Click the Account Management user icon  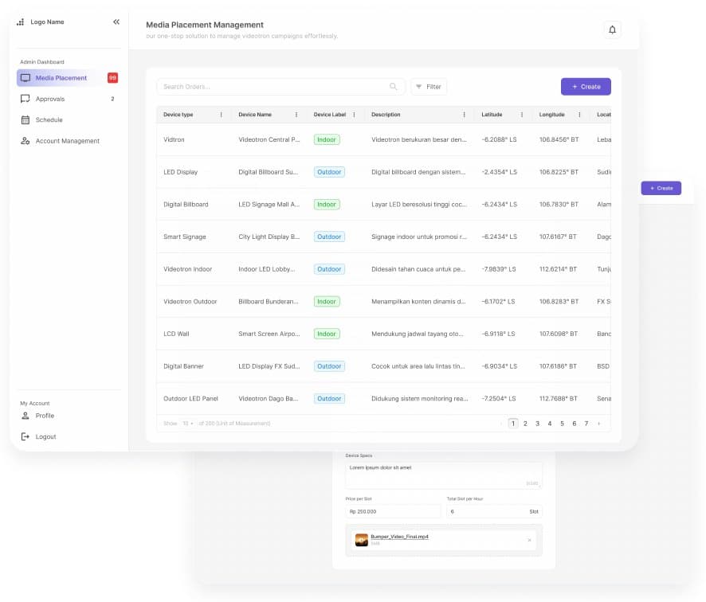(x=25, y=141)
